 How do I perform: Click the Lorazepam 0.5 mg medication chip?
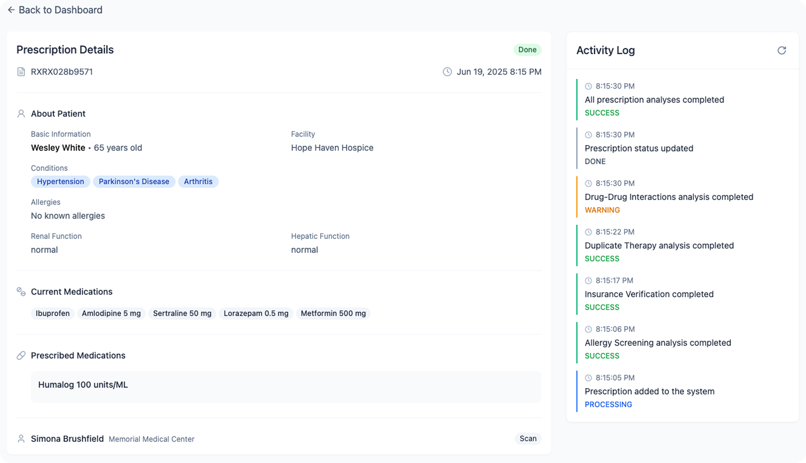(x=256, y=313)
